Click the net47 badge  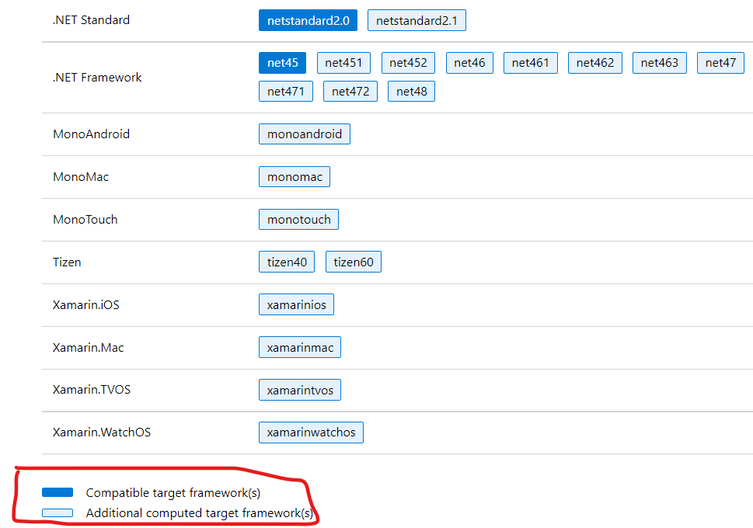tap(720, 62)
